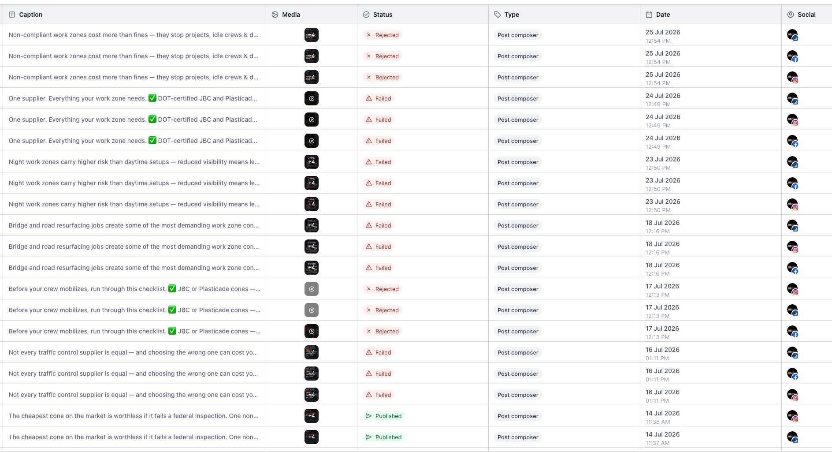Open 'One supplier. Everything' caption on Instagram row
Screen dimensions: 832x452
[133, 120]
